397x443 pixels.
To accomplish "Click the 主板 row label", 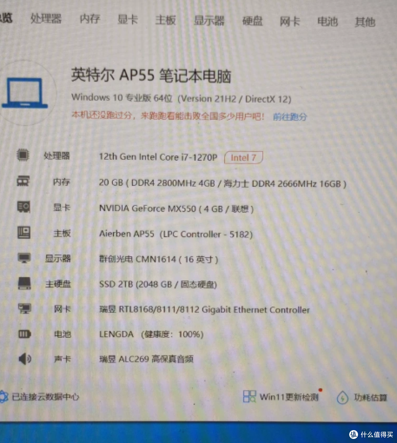I will 62,233.
